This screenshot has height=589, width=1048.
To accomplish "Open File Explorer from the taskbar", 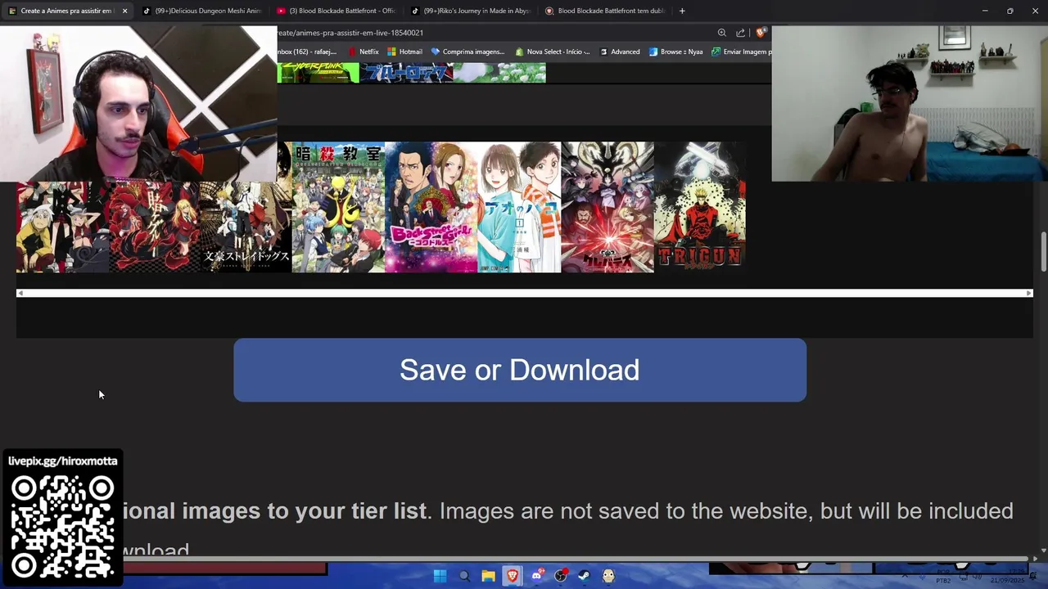I will (488, 576).
